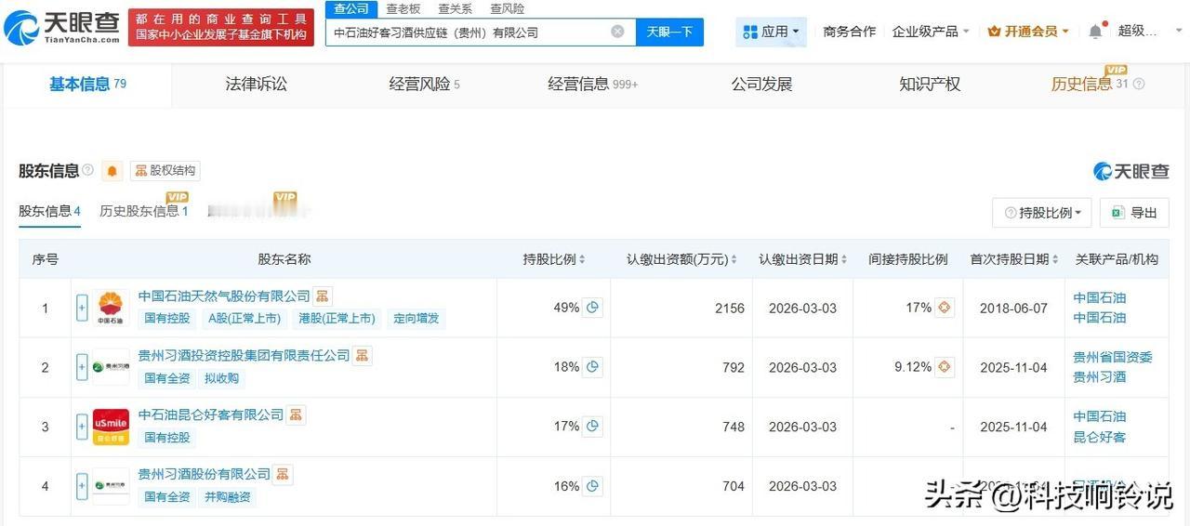Expand row 1 with the plus button
This screenshot has width=1190, height=526.
click(x=82, y=308)
